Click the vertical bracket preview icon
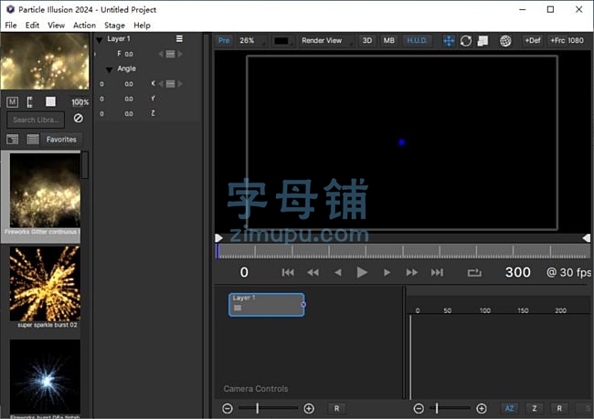Viewport: 594px width, 419px height. (x=30, y=102)
